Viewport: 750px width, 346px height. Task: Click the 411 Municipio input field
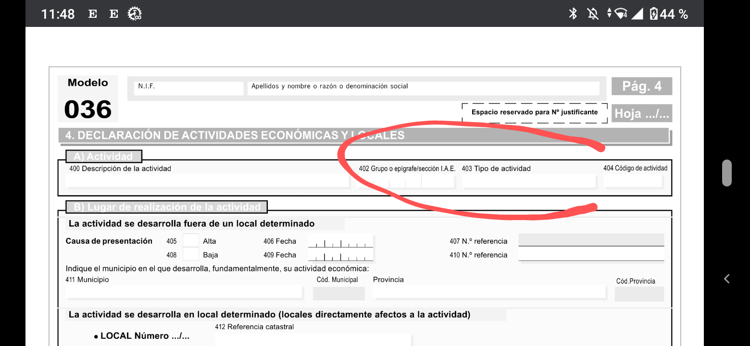(x=184, y=292)
